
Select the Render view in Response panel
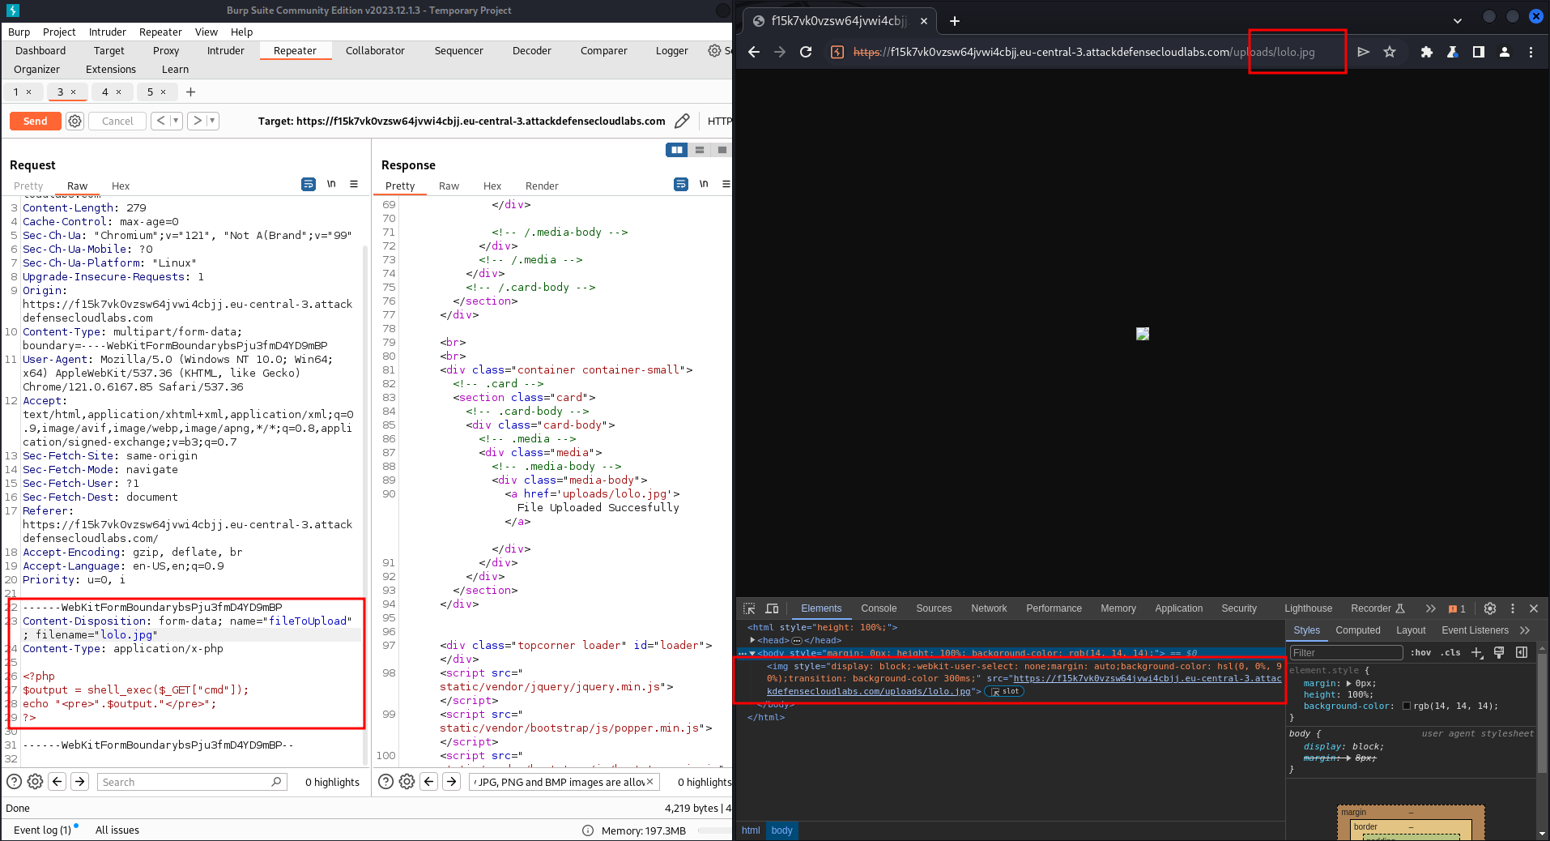(x=542, y=186)
